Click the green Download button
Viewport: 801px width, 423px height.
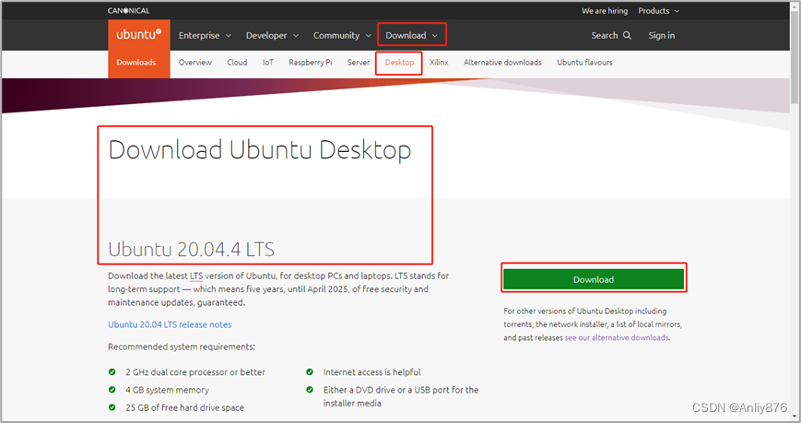(594, 279)
